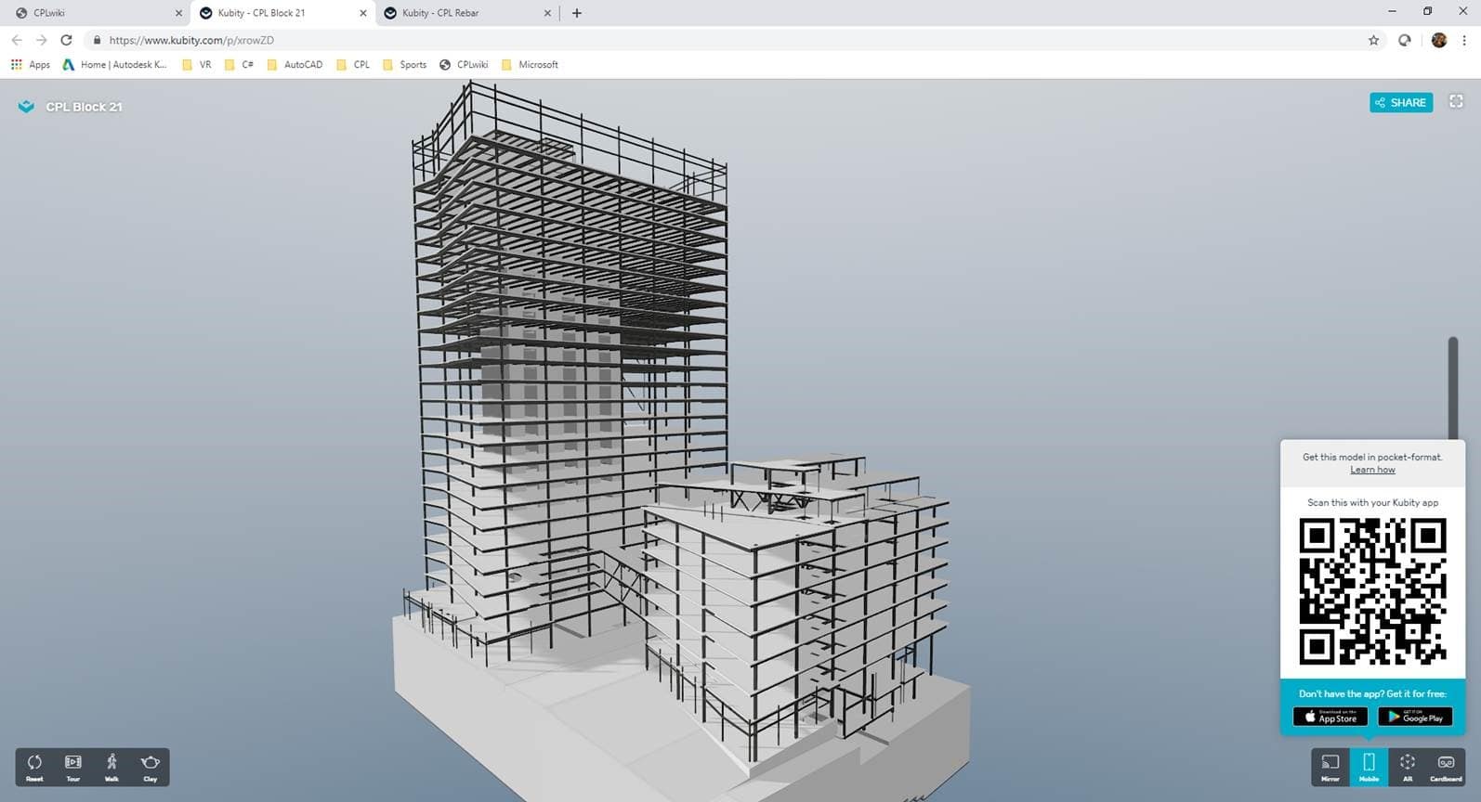The image size is (1481, 802).
Task: Enter fullscreen viewer mode
Action: (x=1456, y=102)
